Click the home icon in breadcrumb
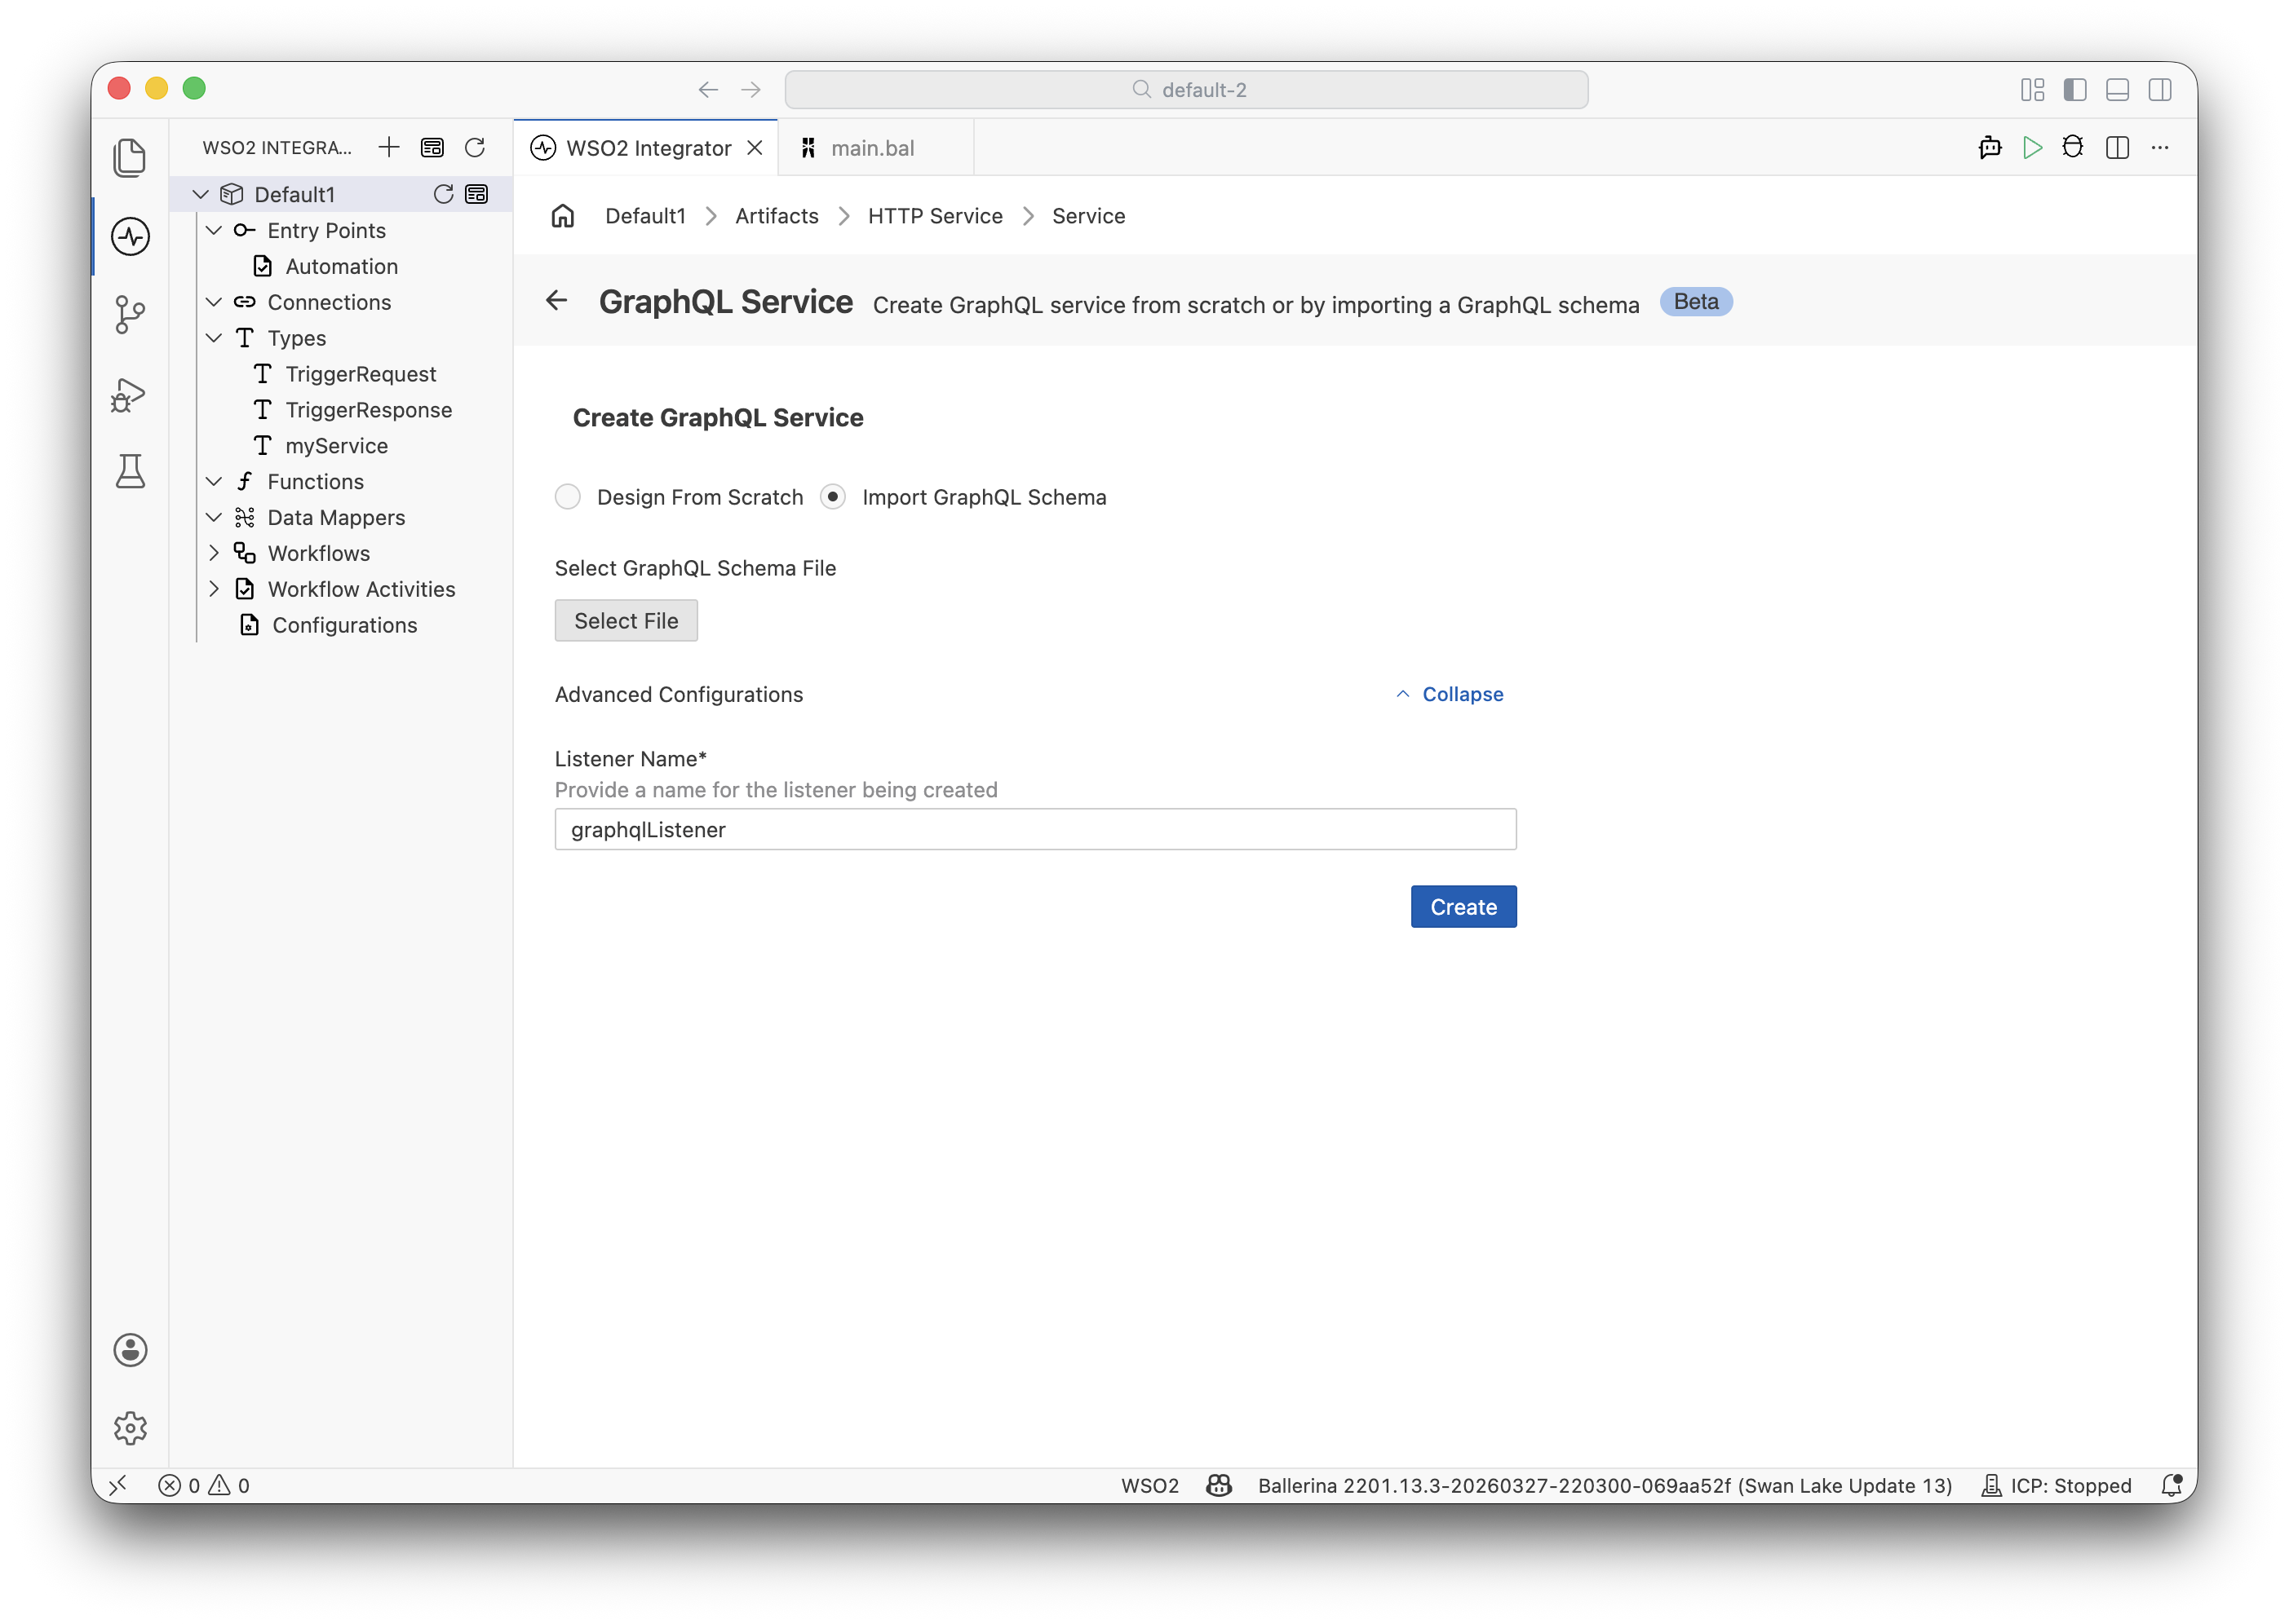 (563, 216)
